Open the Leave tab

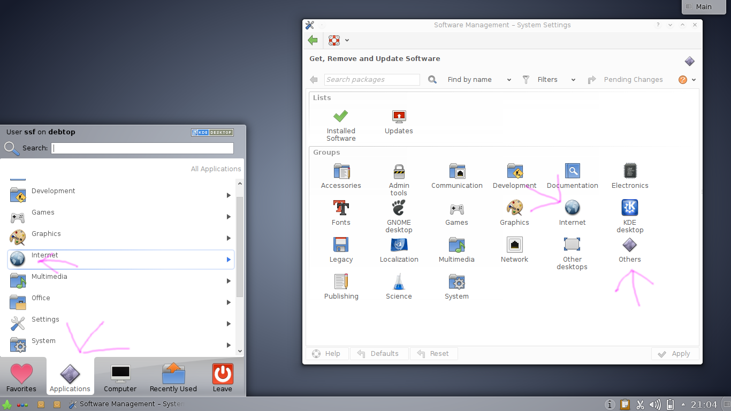tap(222, 378)
